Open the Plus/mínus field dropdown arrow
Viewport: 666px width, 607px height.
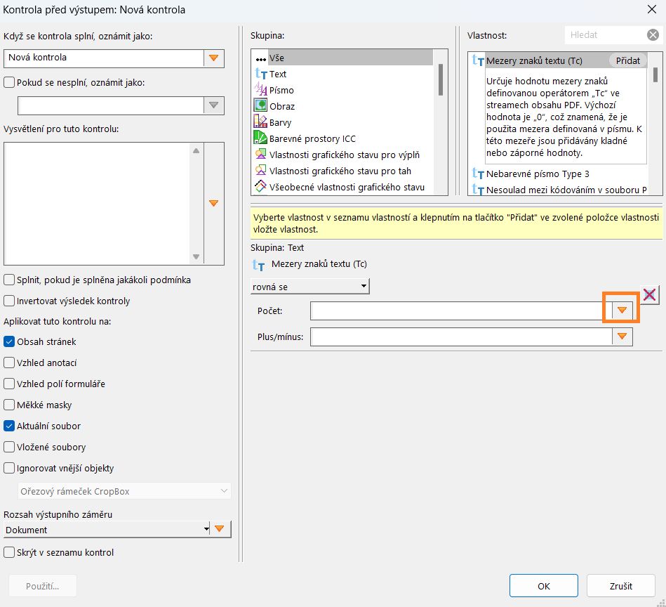622,337
